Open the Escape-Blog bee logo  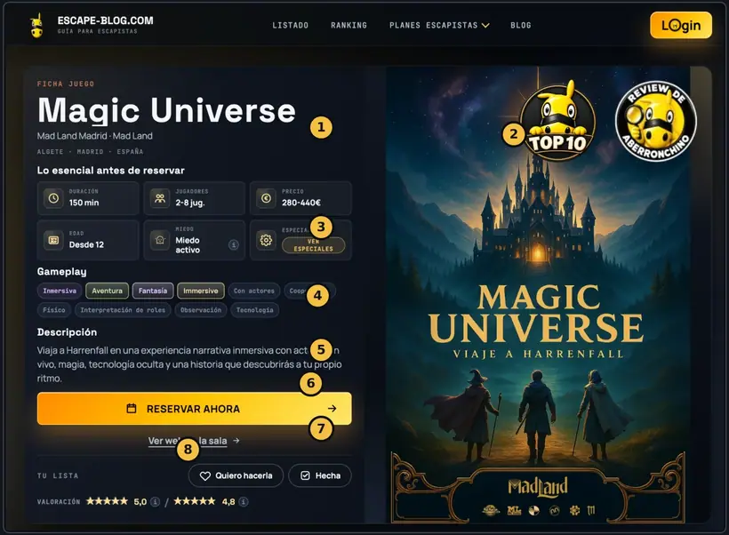36,25
